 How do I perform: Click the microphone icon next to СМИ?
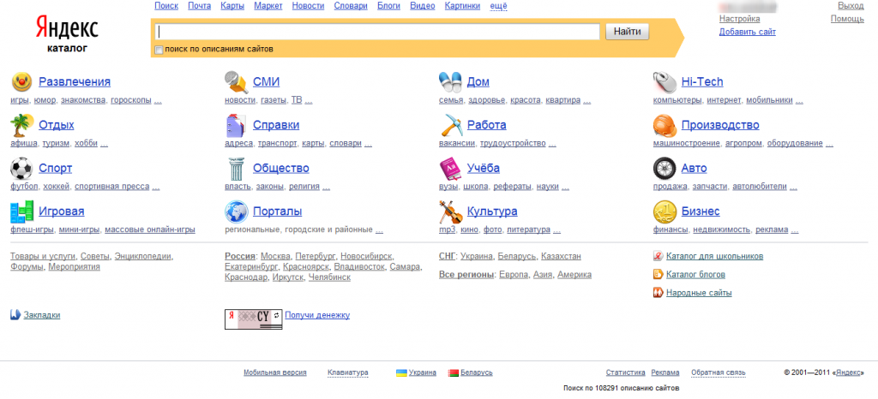[237, 82]
